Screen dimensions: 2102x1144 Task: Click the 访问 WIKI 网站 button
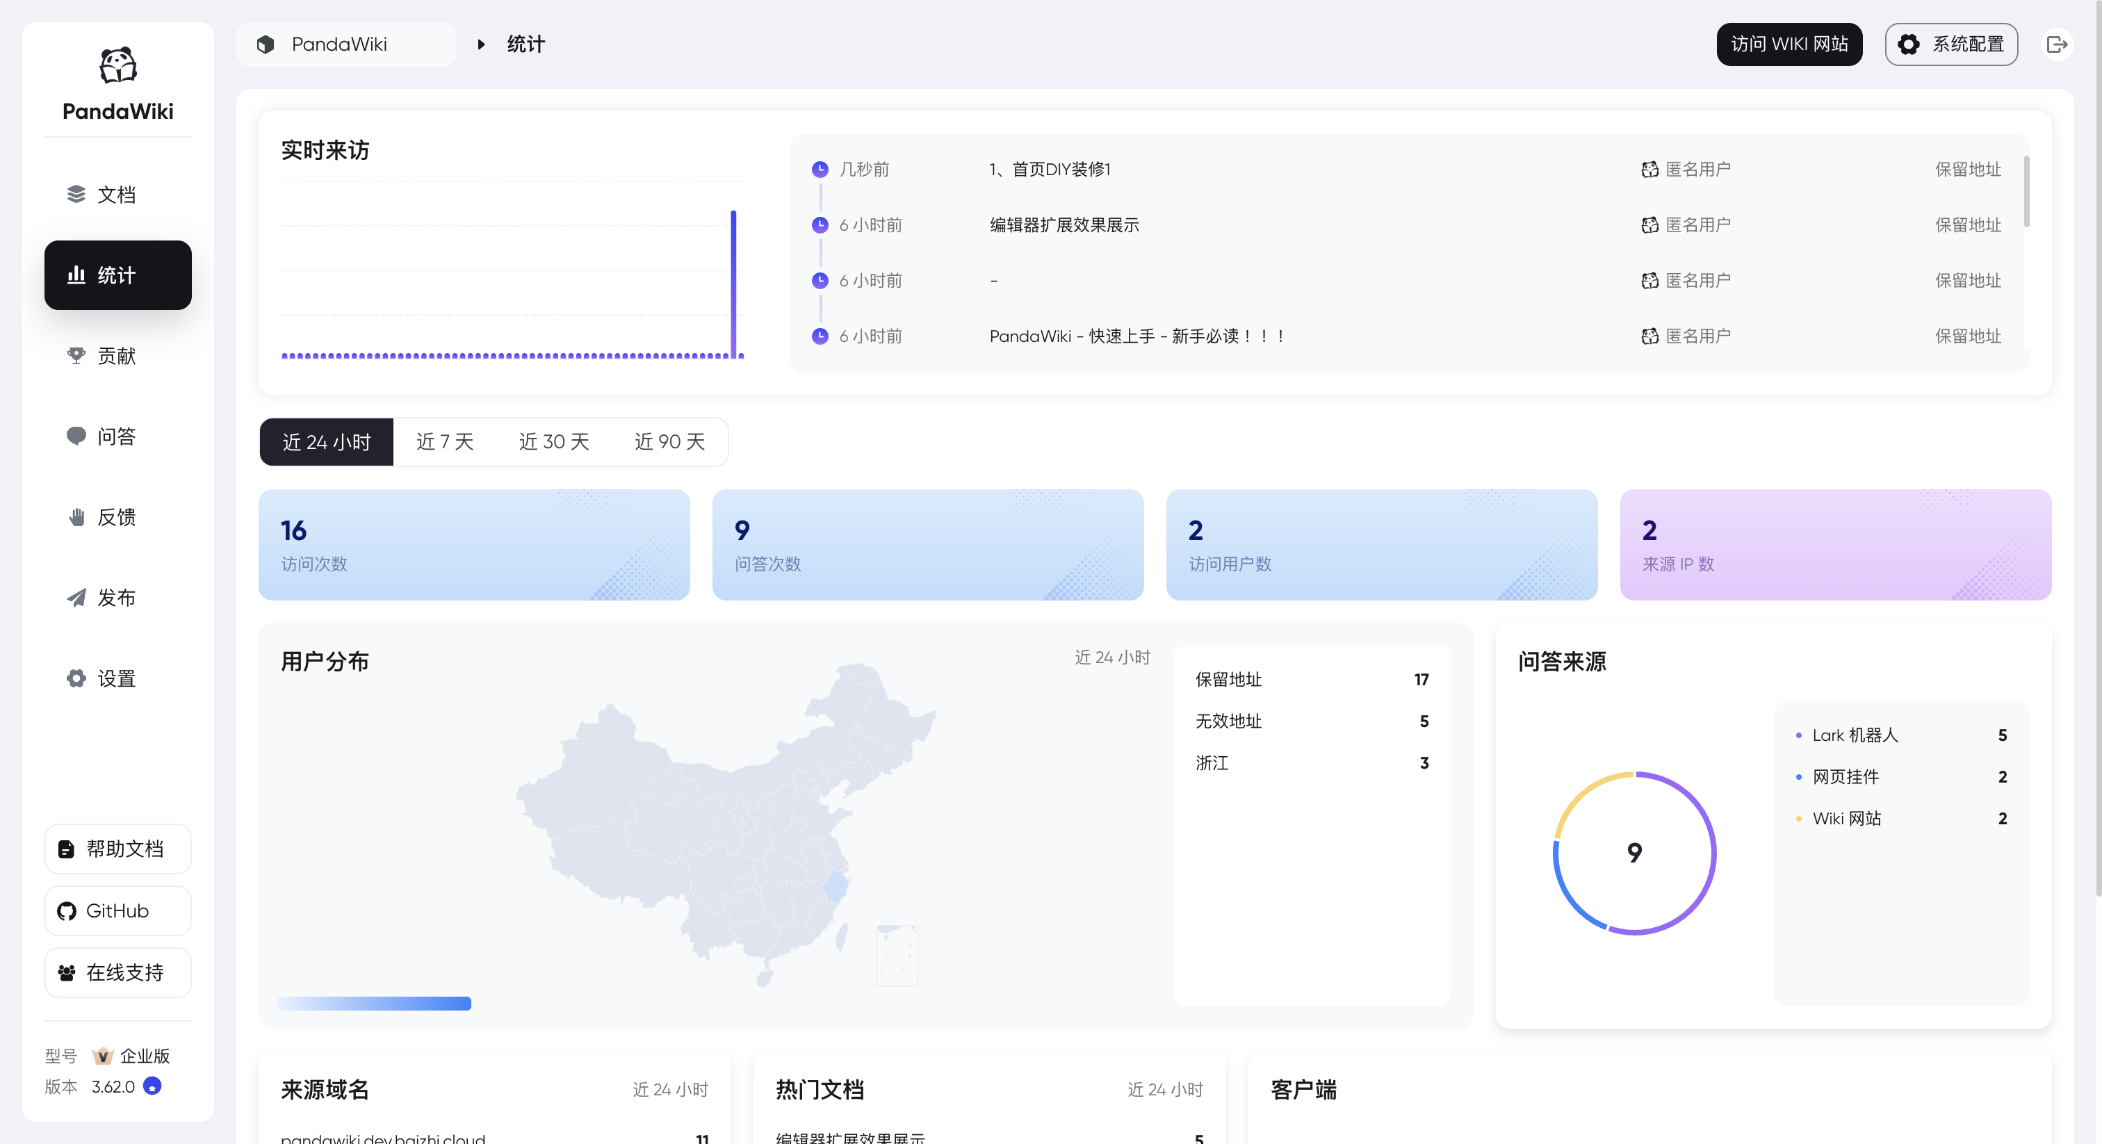coord(1789,44)
